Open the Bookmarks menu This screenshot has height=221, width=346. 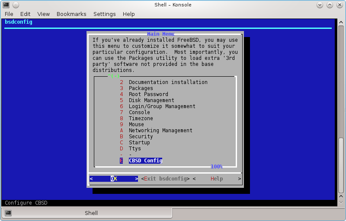tap(71, 14)
